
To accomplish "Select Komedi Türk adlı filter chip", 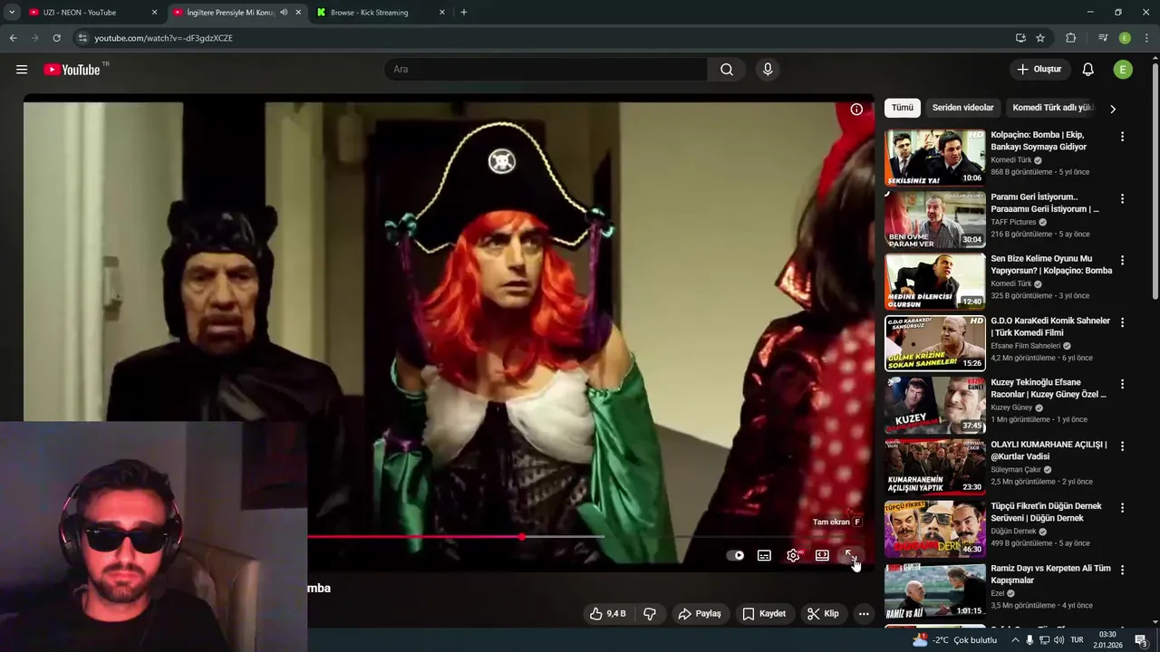I will tap(1052, 108).
